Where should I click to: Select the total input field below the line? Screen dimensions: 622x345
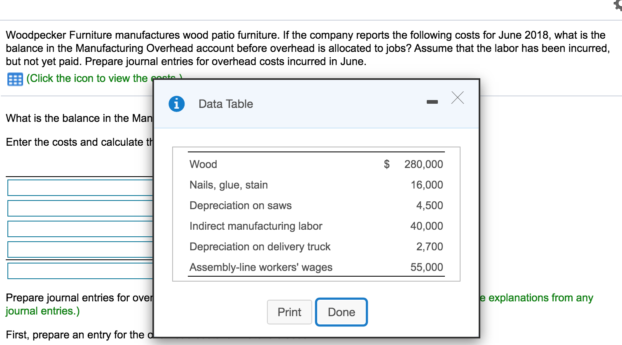80,271
